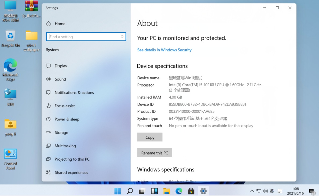Open Widgets panel on taskbar
319x196 pixels.
tap(154, 191)
